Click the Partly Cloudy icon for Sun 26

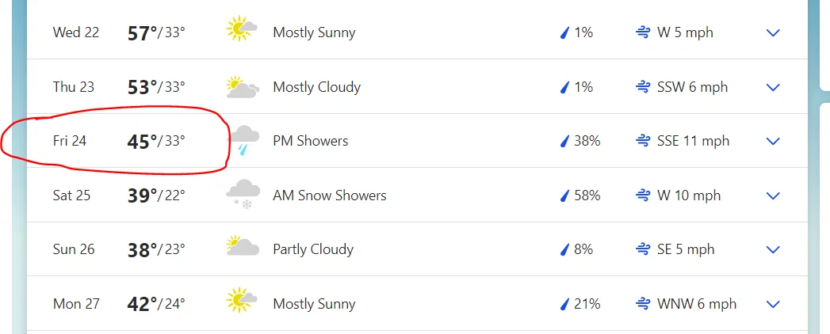pos(243,246)
